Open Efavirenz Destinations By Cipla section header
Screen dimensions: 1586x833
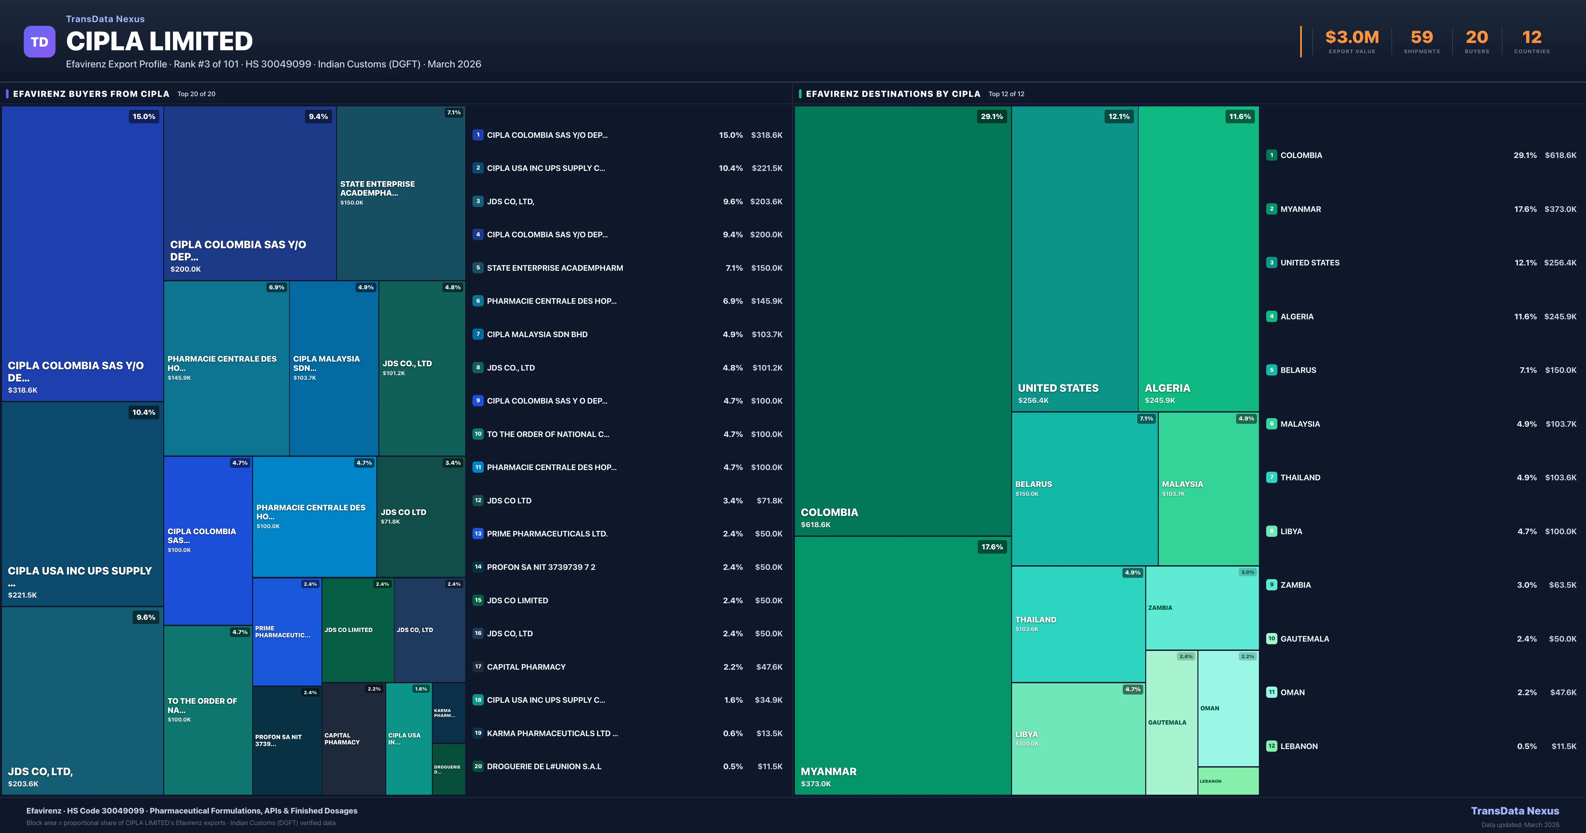tap(893, 94)
